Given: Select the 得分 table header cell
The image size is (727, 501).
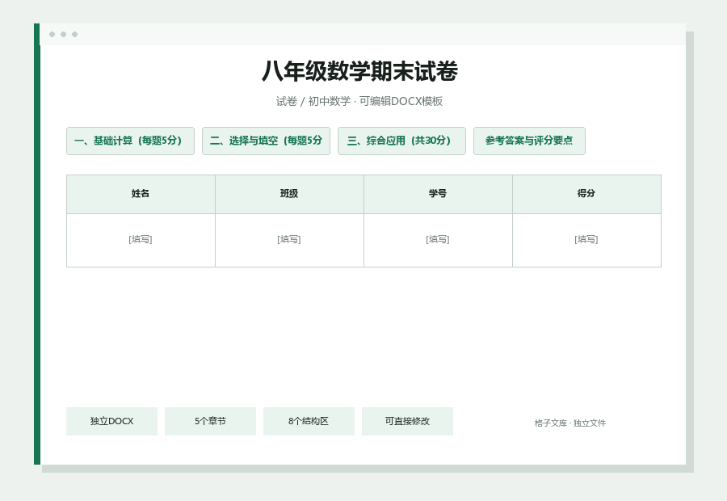Looking at the screenshot, I should [x=586, y=194].
